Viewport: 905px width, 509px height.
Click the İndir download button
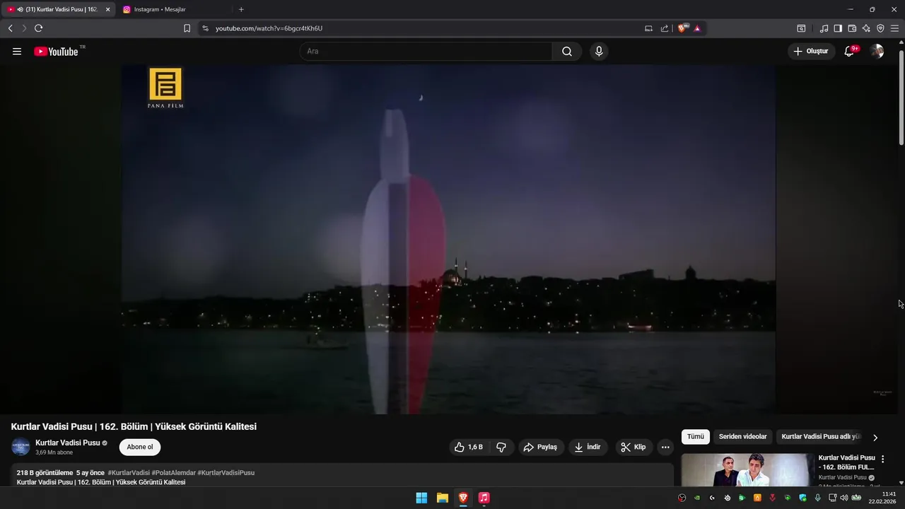588,447
